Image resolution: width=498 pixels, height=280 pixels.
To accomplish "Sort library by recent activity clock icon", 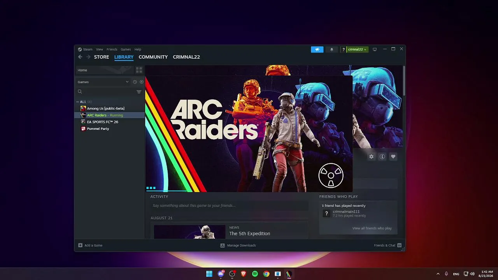I will point(135,82).
